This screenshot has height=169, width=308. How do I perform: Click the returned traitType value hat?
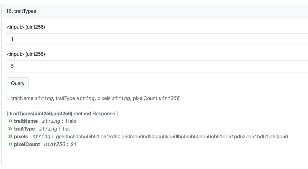click(66, 129)
